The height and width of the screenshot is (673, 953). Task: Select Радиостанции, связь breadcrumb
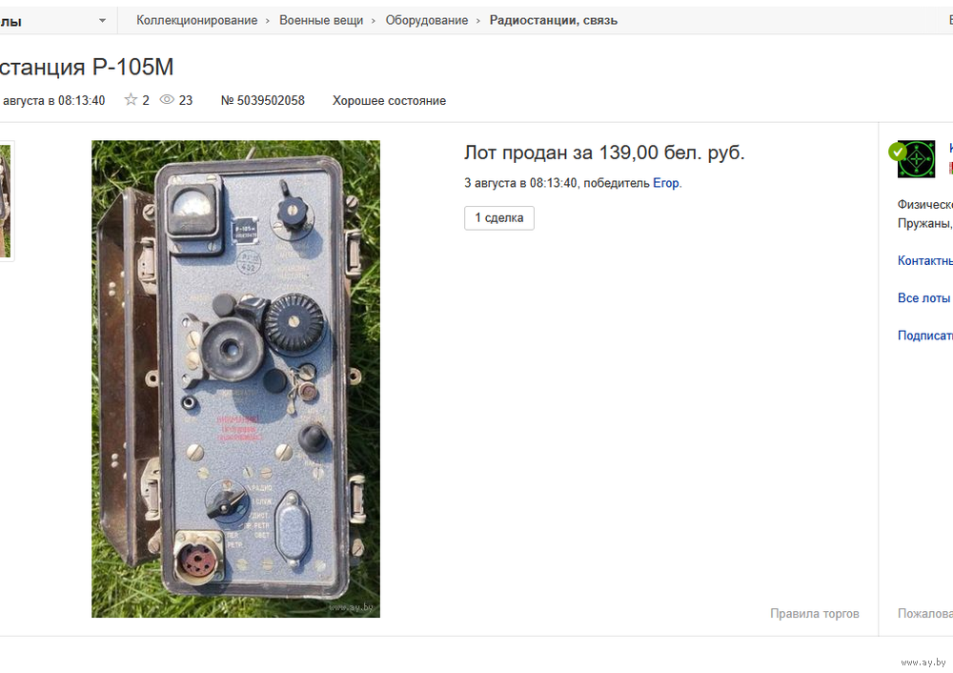(x=553, y=20)
